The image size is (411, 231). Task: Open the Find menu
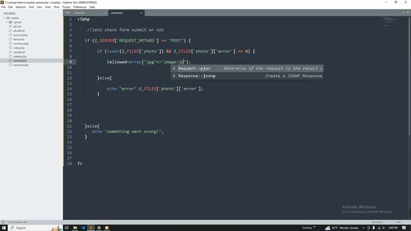(x=31, y=7)
